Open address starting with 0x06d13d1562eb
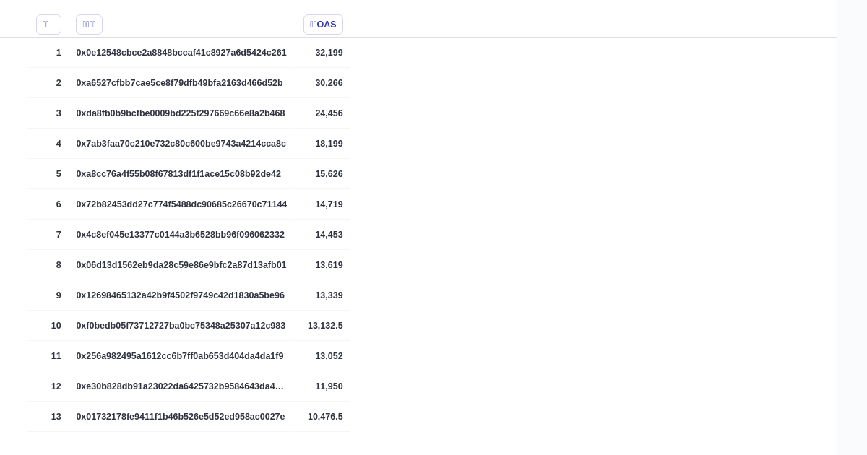The width and height of the screenshot is (867, 455). (x=181, y=265)
